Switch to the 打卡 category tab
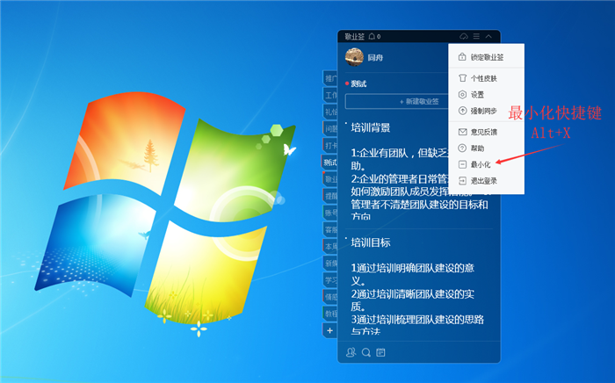 [x=330, y=146]
